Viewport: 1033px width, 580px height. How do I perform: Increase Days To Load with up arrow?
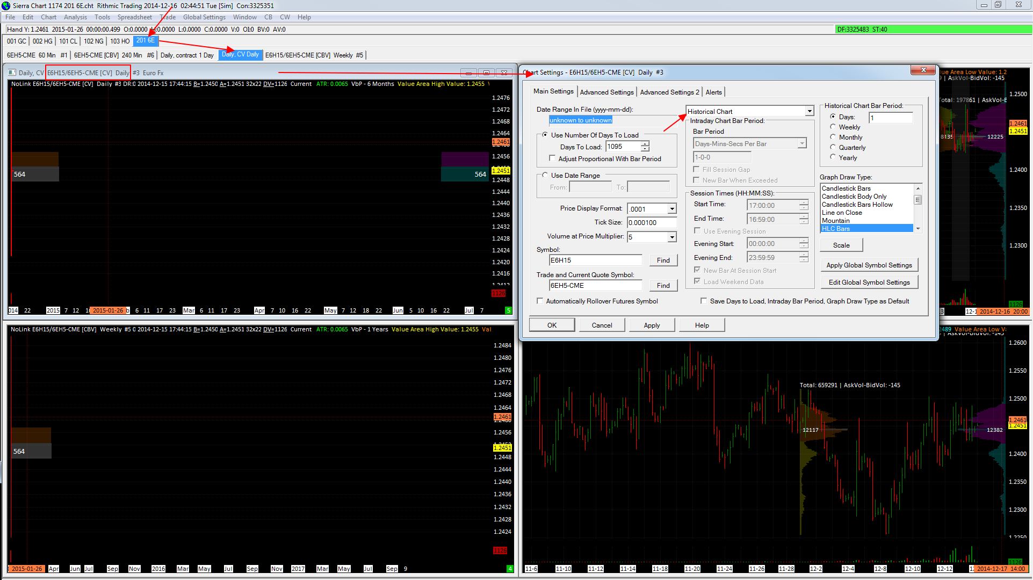pyautogui.click(x=645, y=144)
